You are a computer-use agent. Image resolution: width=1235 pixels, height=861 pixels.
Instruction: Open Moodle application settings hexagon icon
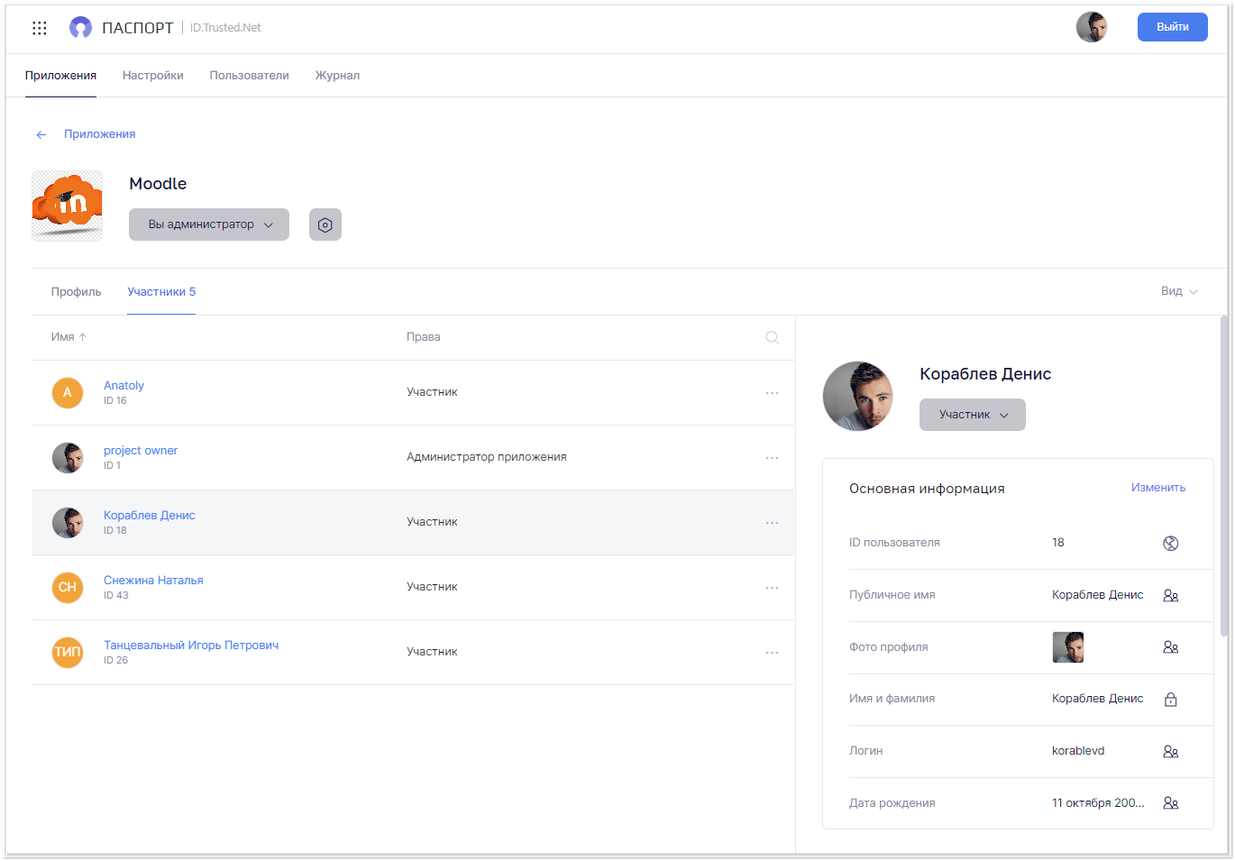tap(325, 224)
